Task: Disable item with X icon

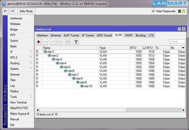Action: pos(60,42)
